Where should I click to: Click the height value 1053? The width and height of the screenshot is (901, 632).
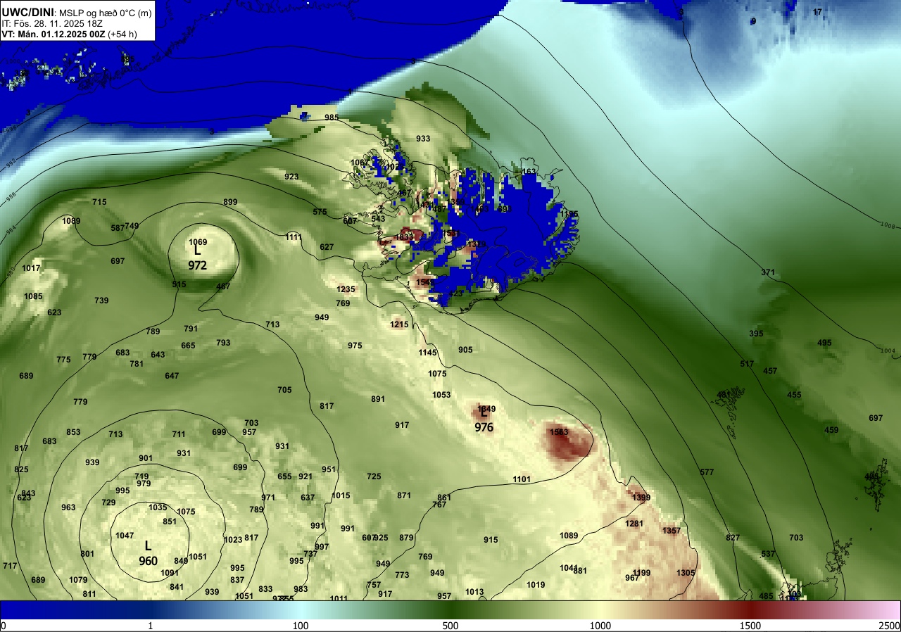(x=441, y=395)
